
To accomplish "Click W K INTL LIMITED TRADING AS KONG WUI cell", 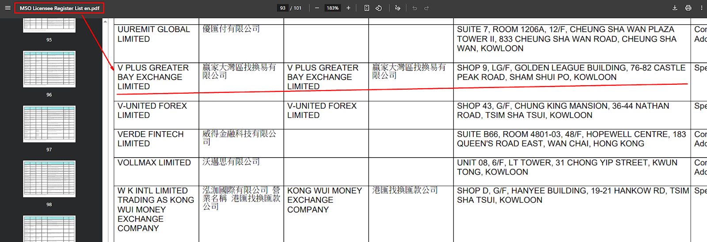I will pos(156,214).
